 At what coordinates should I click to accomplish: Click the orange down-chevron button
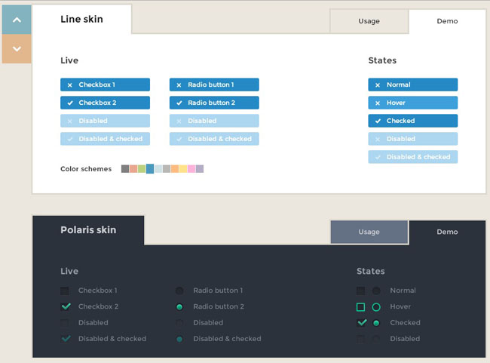pos(17,49)
